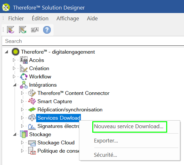Image resolution: width=184 pixels, height=165 pixels.
Task: Expand the Workflow tree node
Action: 14,76
